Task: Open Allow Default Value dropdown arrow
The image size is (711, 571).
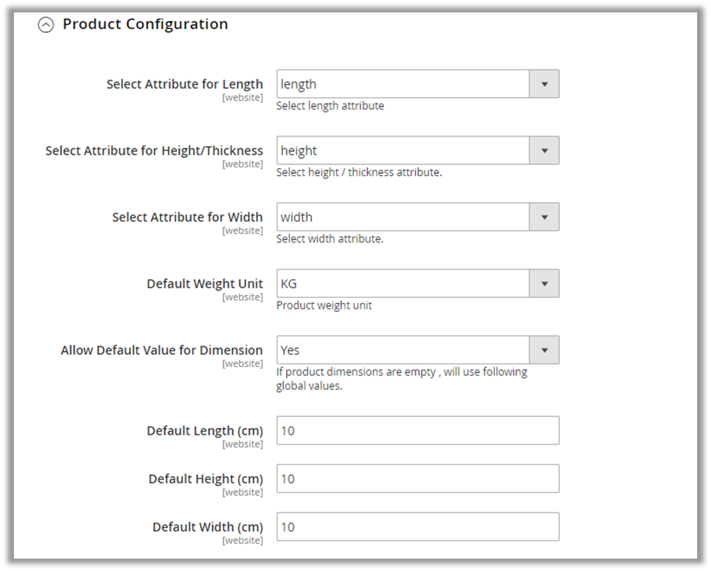Action: (x=544, y=350)
